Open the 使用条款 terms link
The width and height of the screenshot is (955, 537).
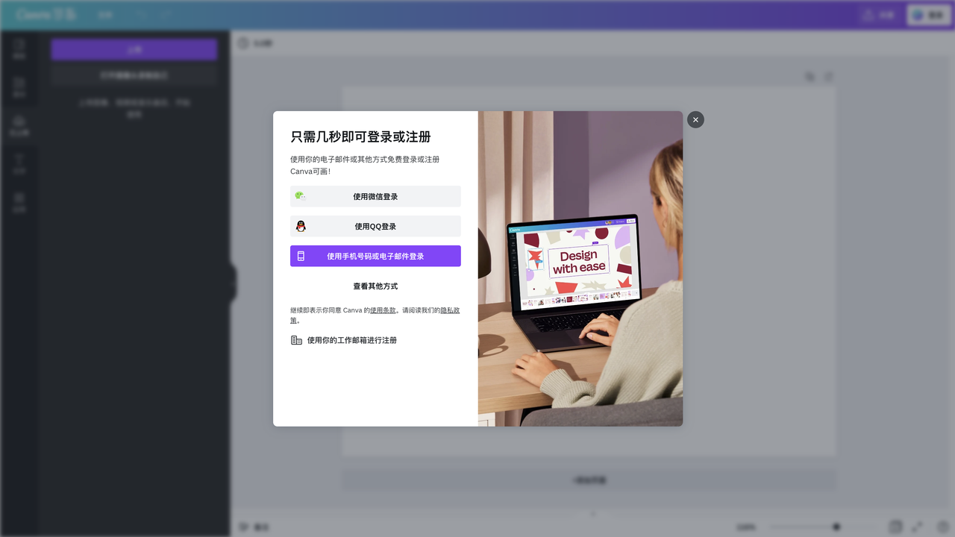click(383, 310)
